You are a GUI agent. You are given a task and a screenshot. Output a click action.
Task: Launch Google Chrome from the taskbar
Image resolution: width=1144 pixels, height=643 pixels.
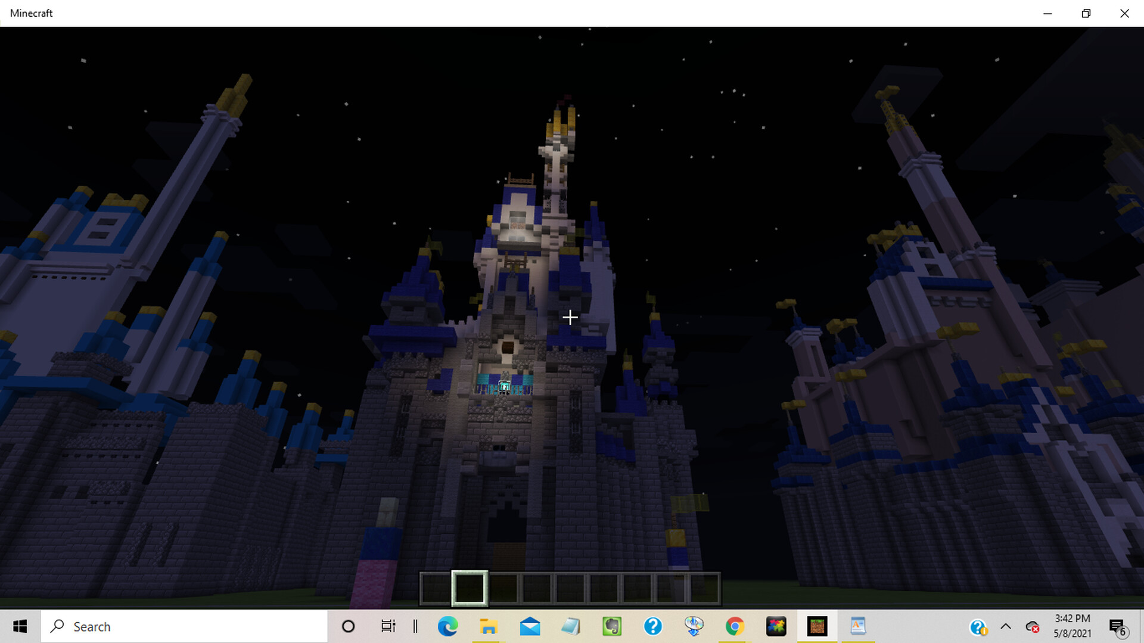point(734,626)
